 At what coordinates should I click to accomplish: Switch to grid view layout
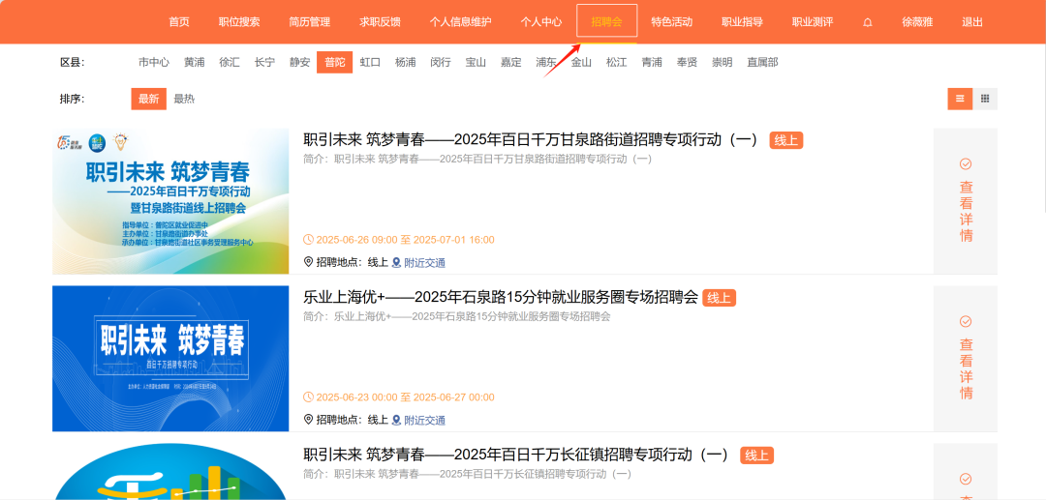point(985,99)
